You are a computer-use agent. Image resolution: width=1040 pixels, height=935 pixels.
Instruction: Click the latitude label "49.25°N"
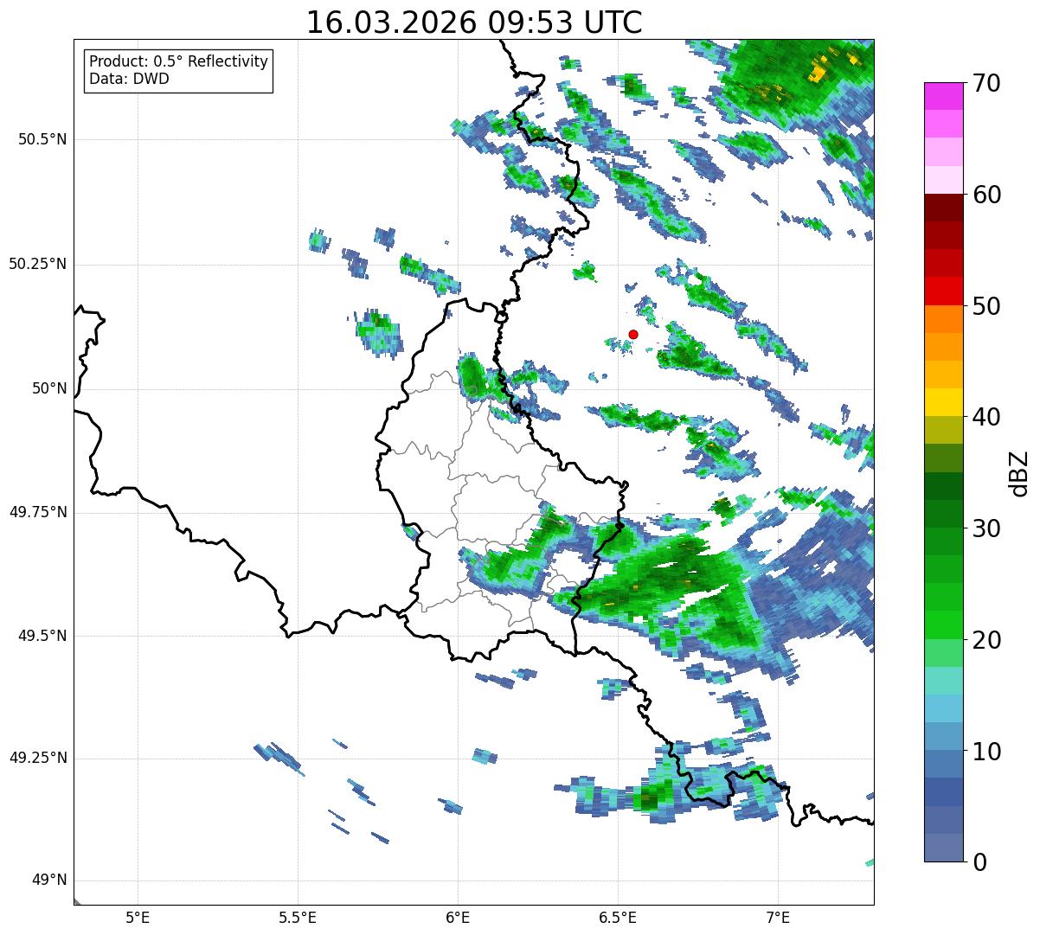(x=38, y=758)
